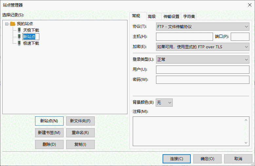Select the 我的站点 folder label
The image size is (255, 166).
click(x=25, y=24)
